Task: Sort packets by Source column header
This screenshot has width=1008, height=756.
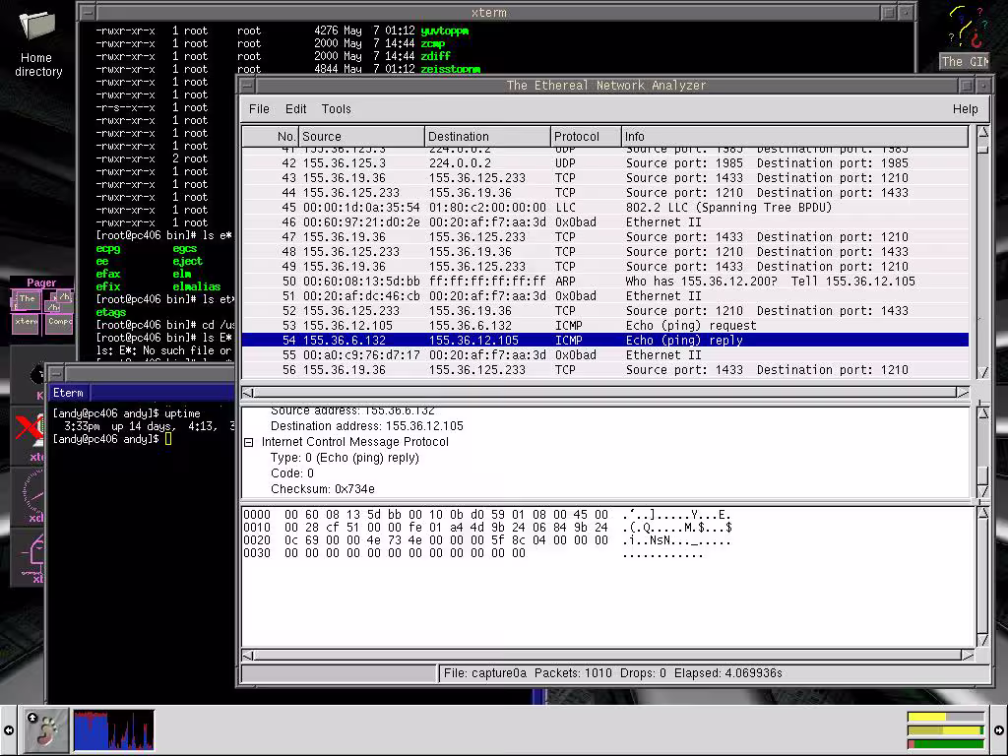Action: pos(361,137)
